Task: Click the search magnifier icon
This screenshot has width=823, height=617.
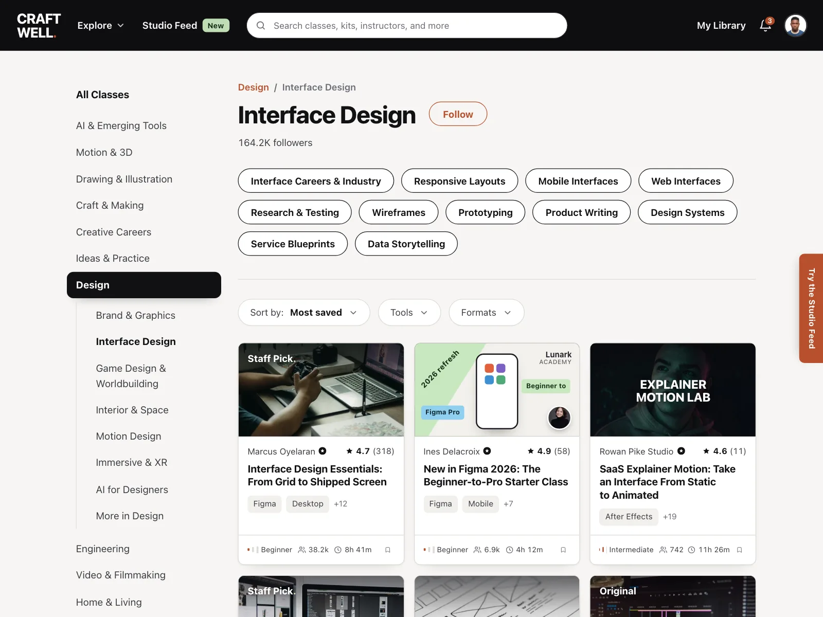Action: click(261, 25)
